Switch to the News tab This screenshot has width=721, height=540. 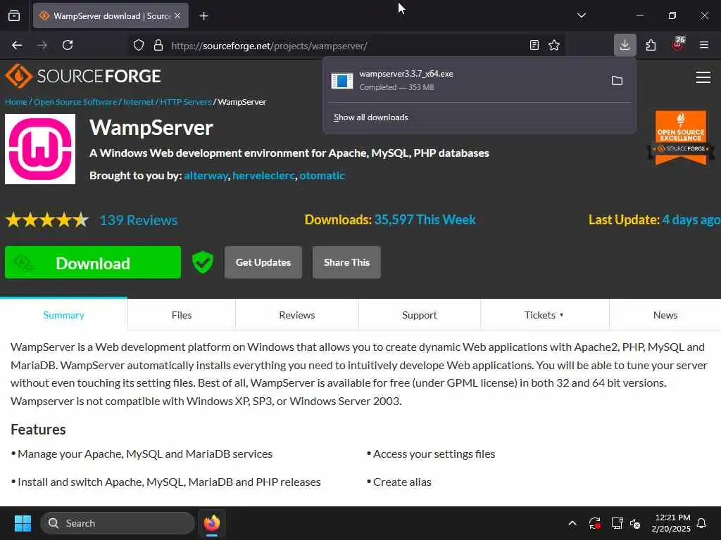coord(665,315)
